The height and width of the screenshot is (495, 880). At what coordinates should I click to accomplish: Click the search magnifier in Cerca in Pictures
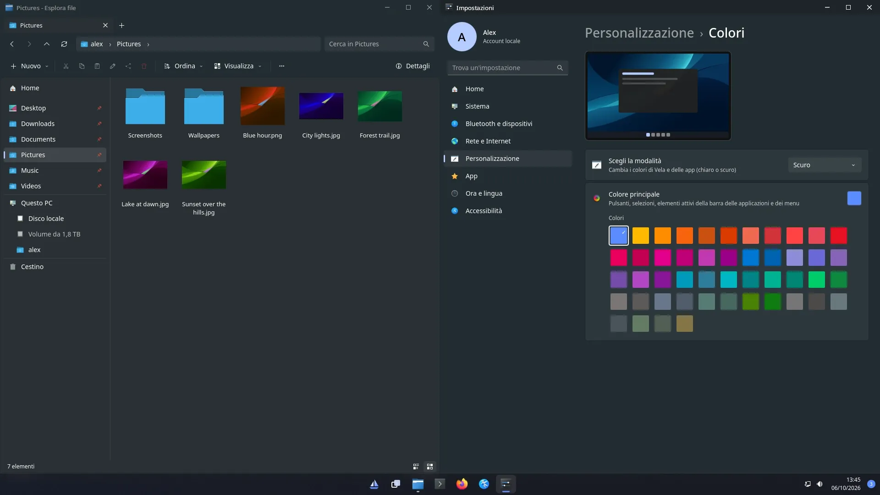pyautogui.click(x=426, y=44)
